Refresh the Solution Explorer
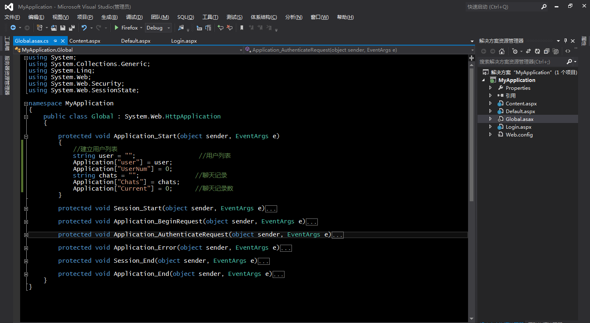 point(538,51)
